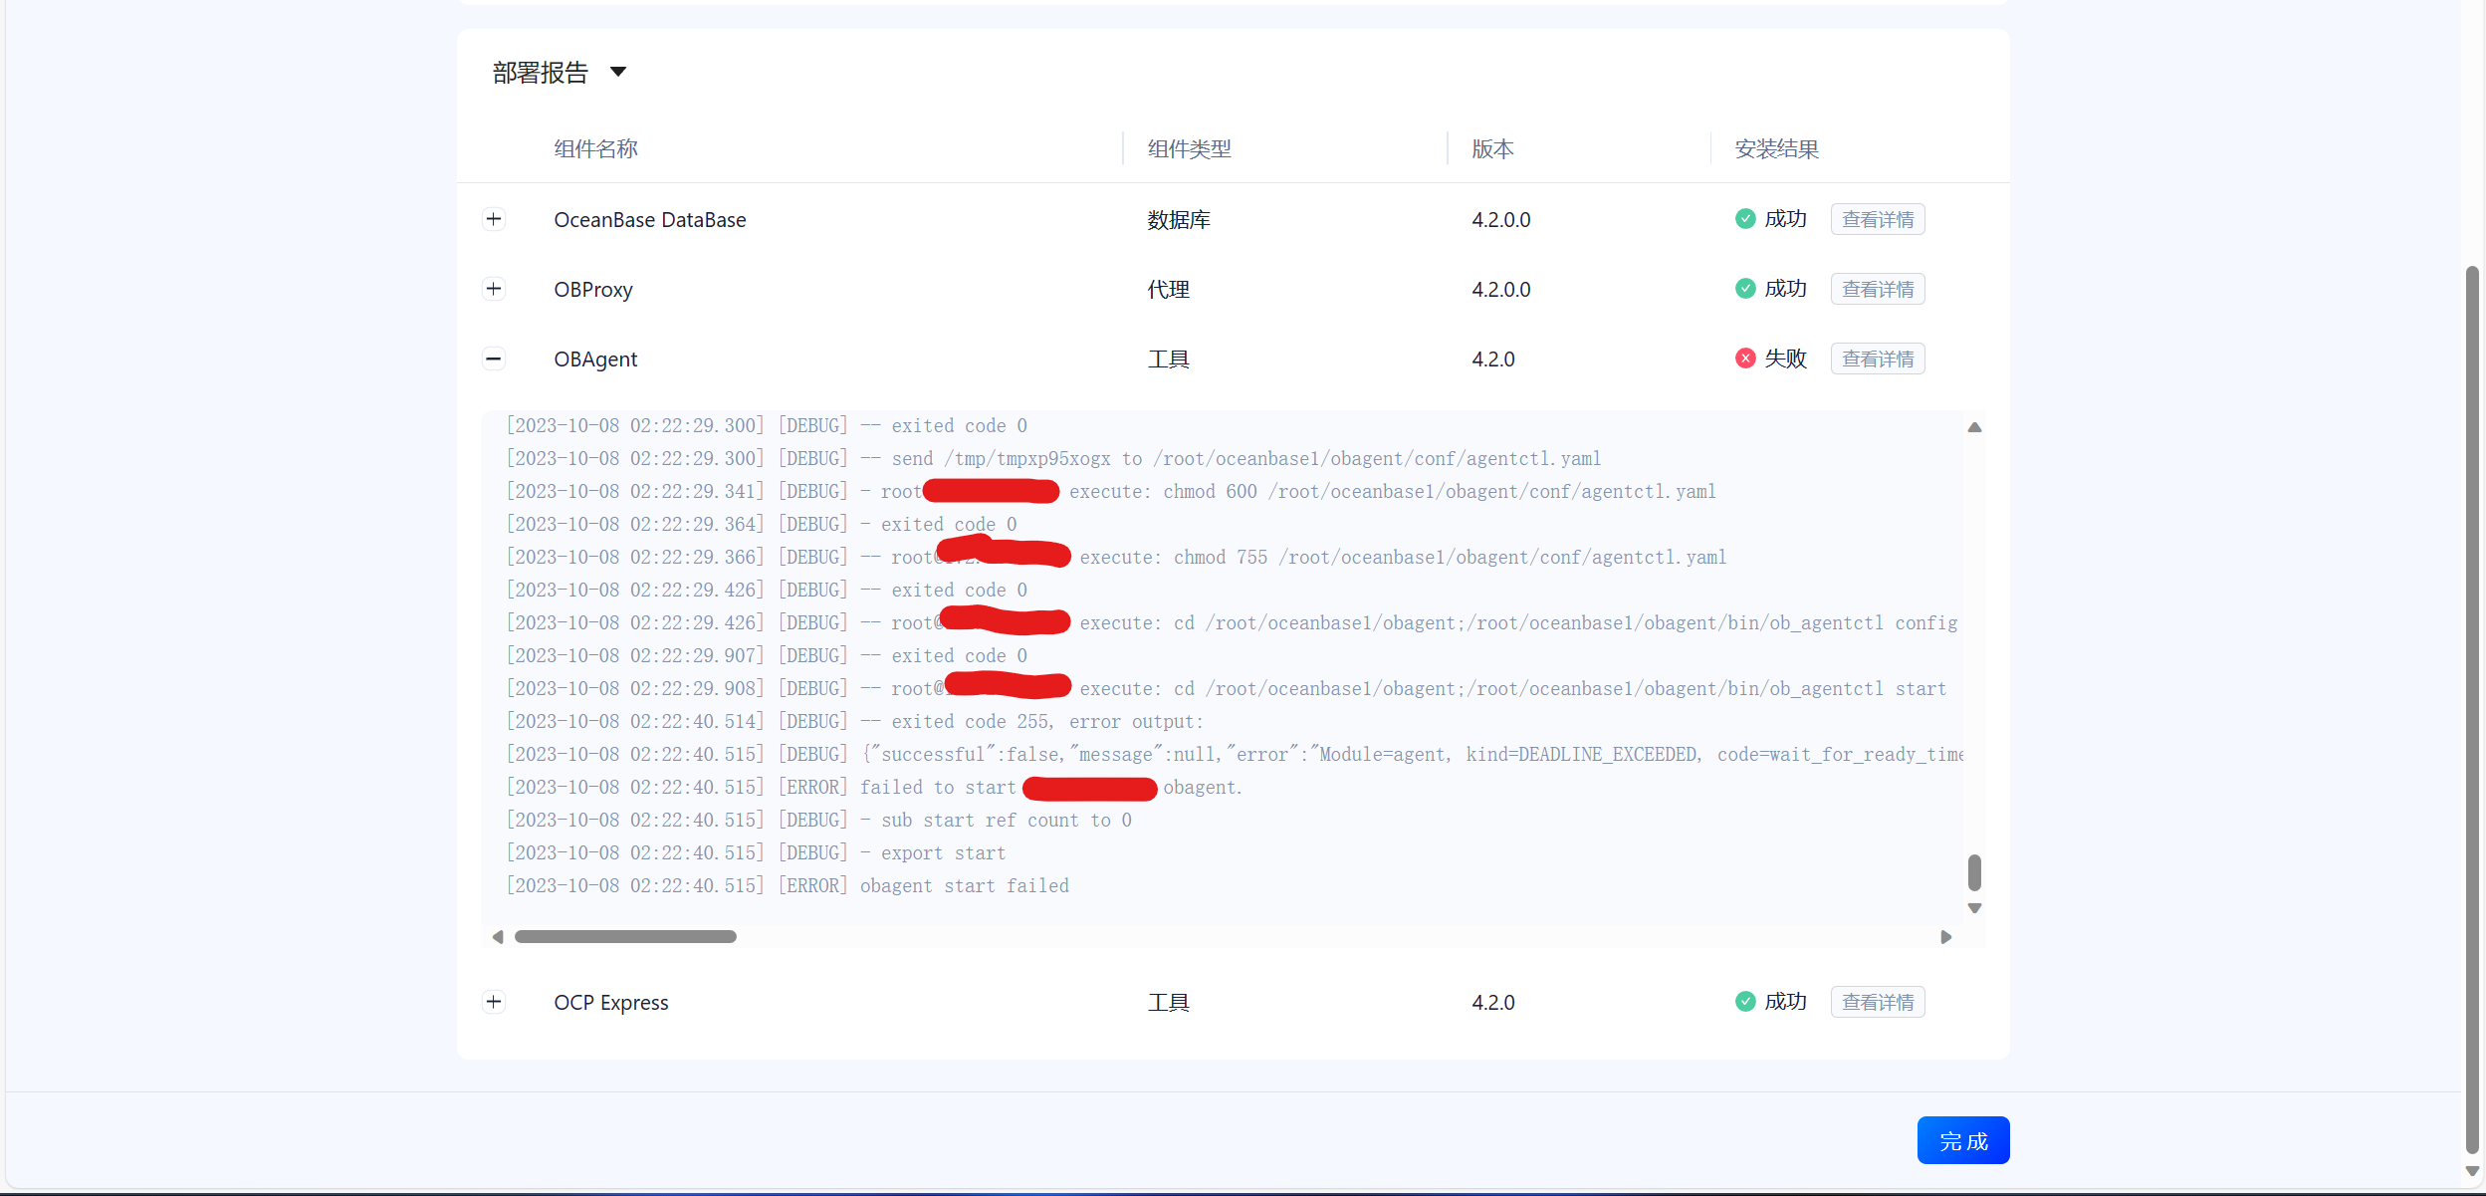The image size is (2486, 1196).
Task: Click the 失败 status text
Action: pos(1785,359)
